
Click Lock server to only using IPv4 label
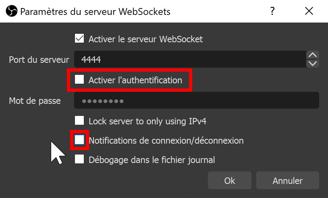[x=147, y=120]
